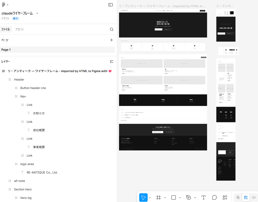Select the Frame tool
258x202 pixels.
159,198
